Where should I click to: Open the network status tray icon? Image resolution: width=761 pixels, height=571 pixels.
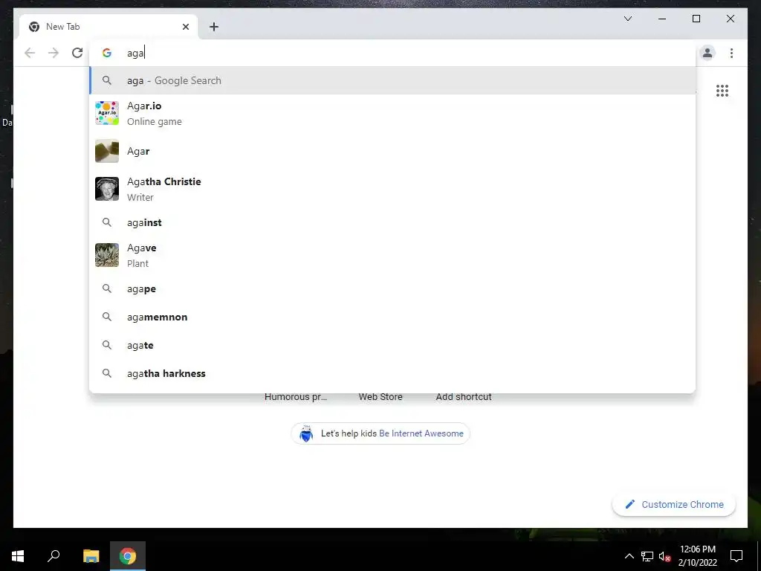coord(647,556)
